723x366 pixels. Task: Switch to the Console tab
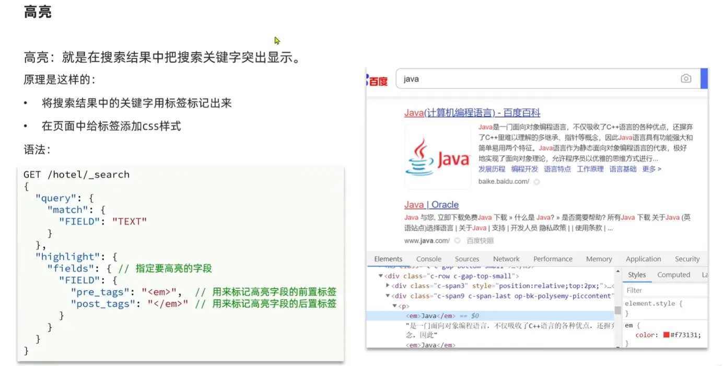428,259
